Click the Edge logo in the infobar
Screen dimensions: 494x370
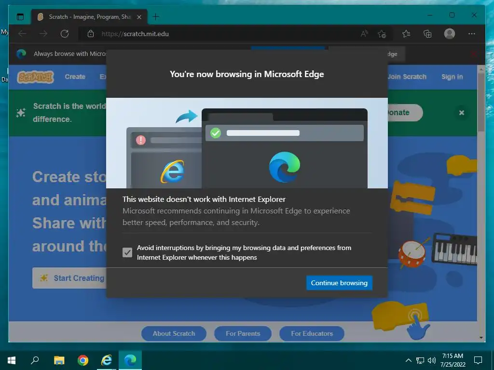pos(21,54)
